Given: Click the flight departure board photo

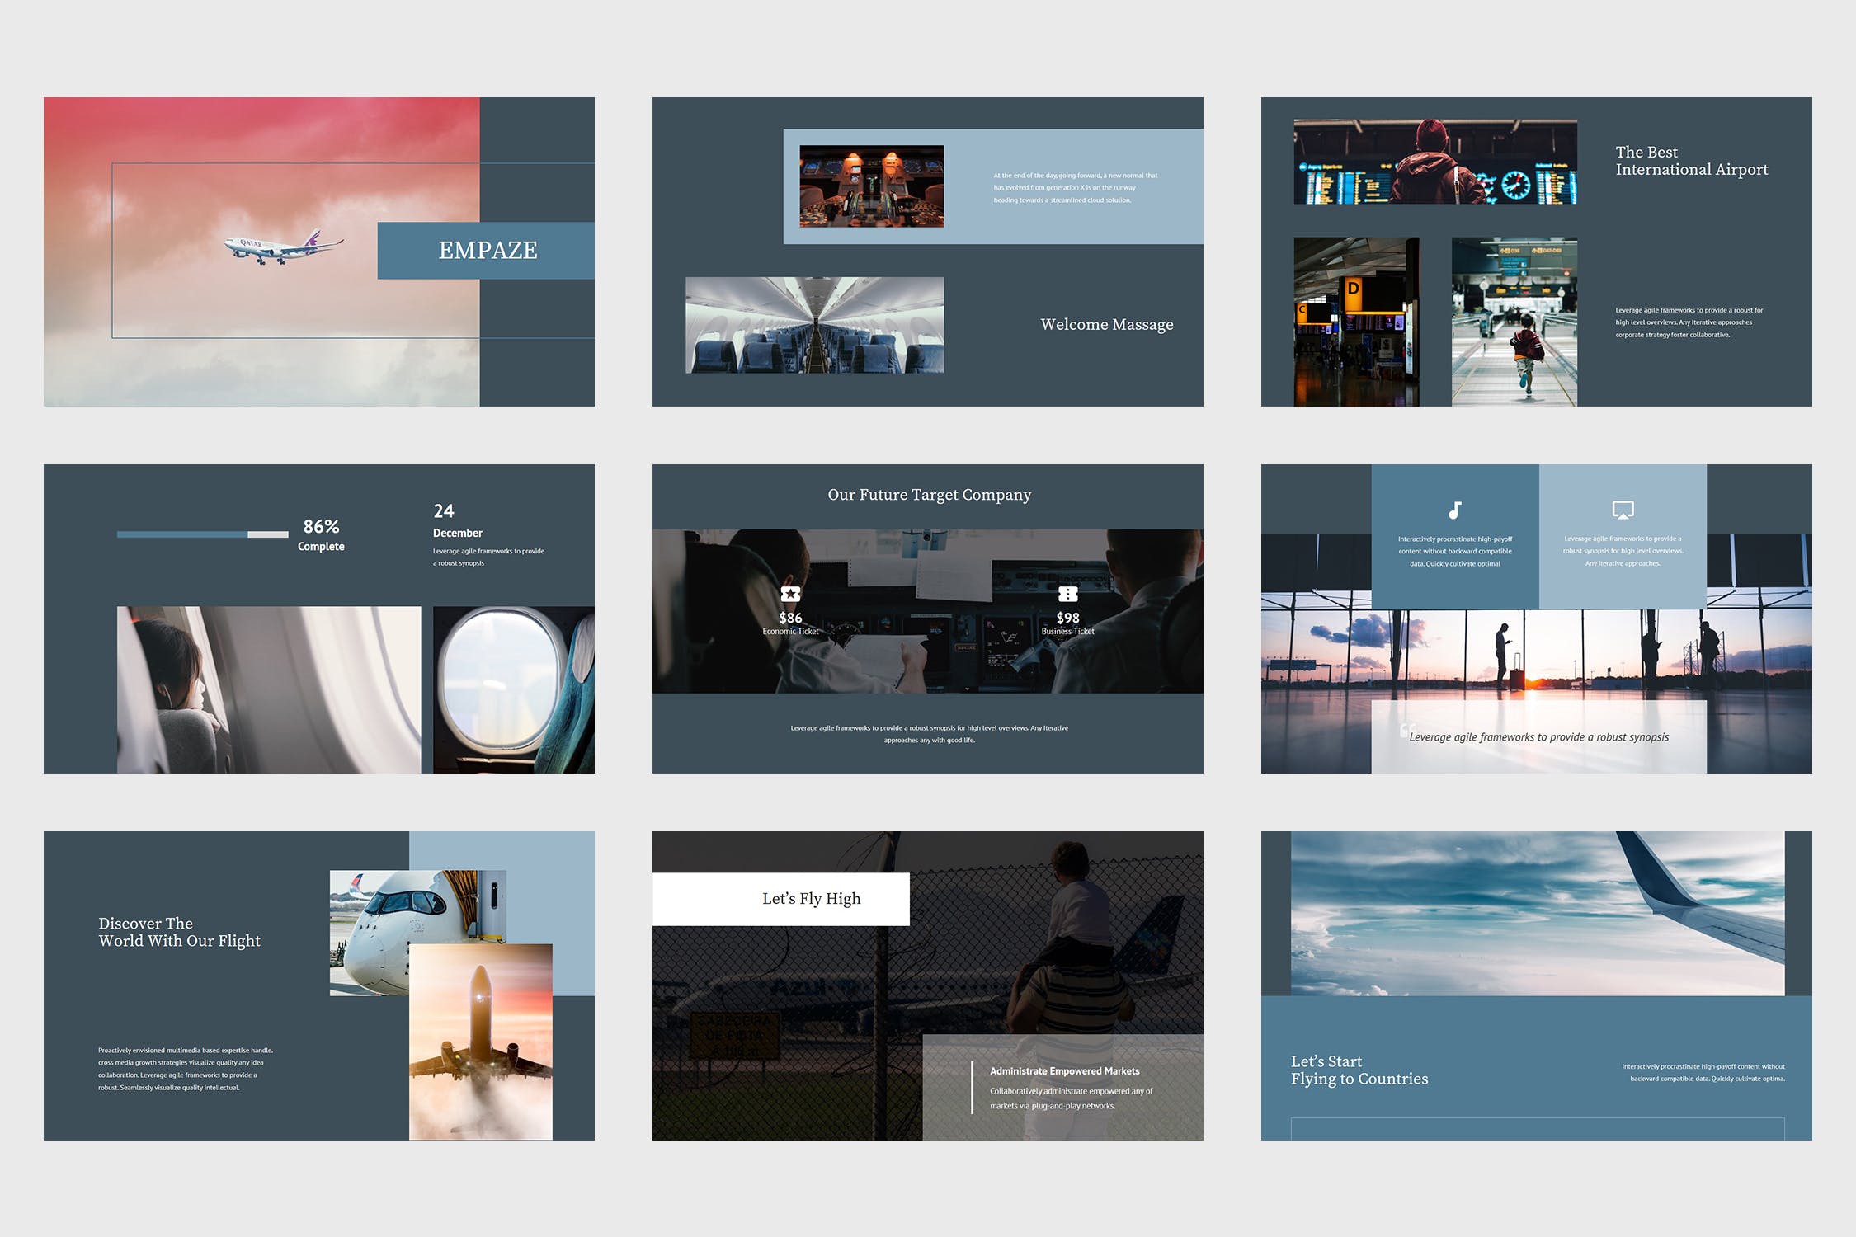Looking at the screenshot, I should point(1434,162).
